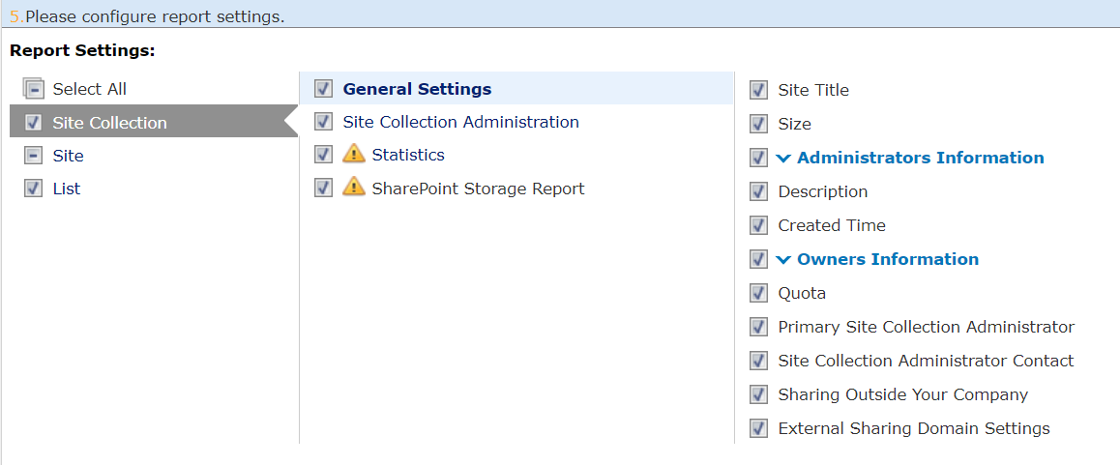Screen dimensions: 1120x465
Task: Click the Created Time label
Action: pyautogui.click(x=832, y=225)
